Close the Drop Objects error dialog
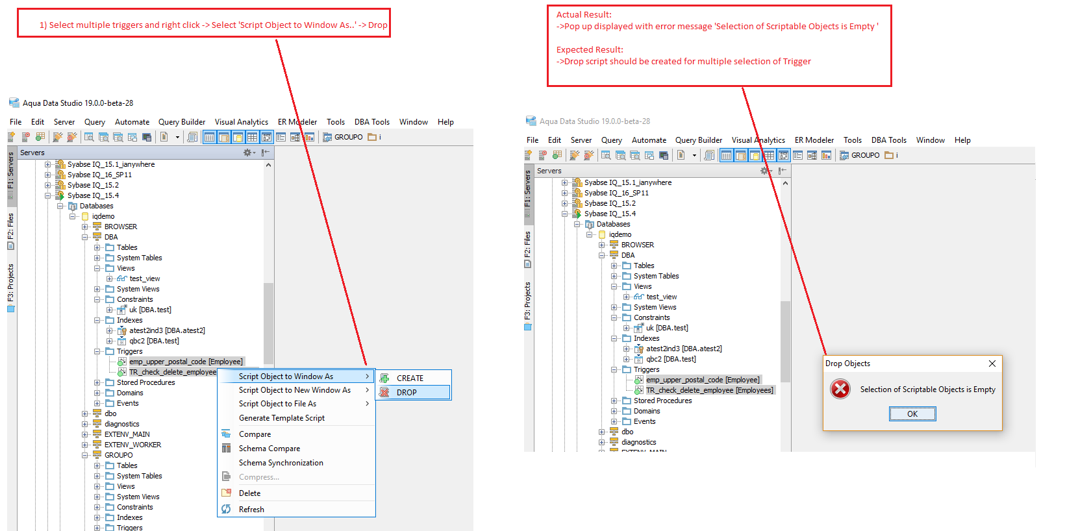 (x=992, y=364)
